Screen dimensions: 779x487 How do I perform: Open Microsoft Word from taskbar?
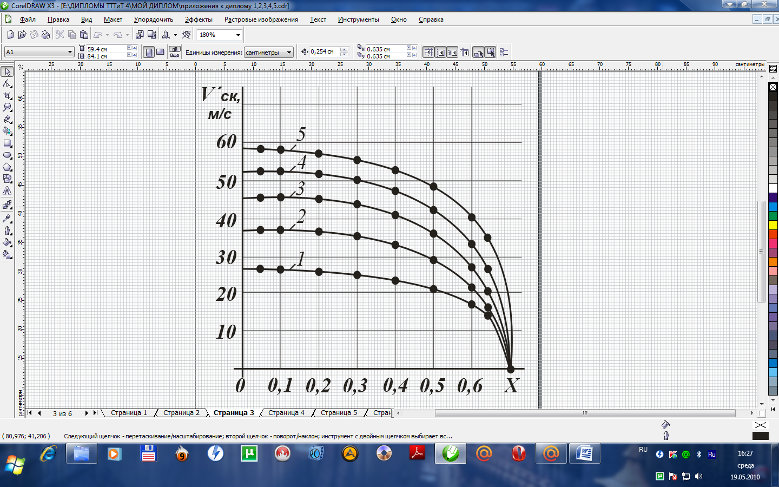pyautogui.click(x=584, y=453)
